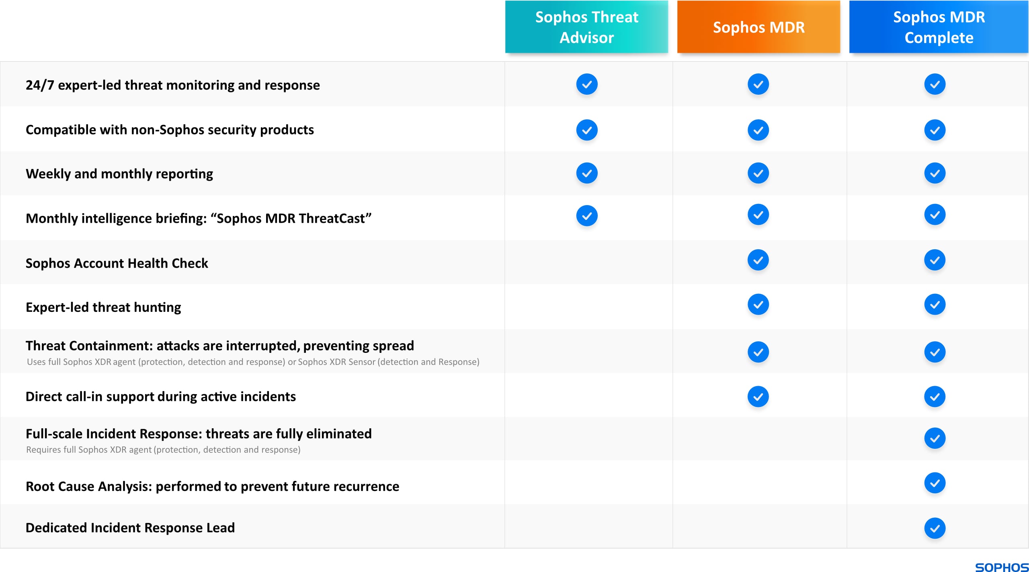
Task: Click Threat Advisor checkmark for 24/7 monitoring
Action: pos(587,84)
